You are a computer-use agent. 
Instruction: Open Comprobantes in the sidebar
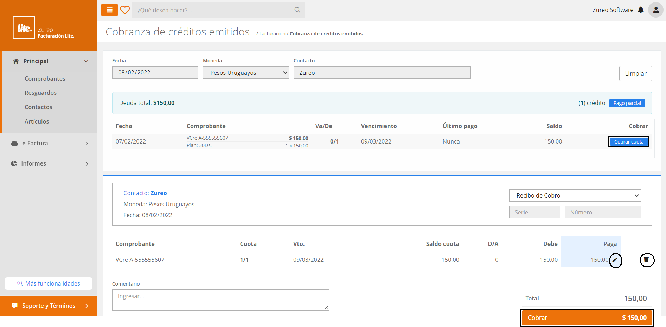(45, 79)
